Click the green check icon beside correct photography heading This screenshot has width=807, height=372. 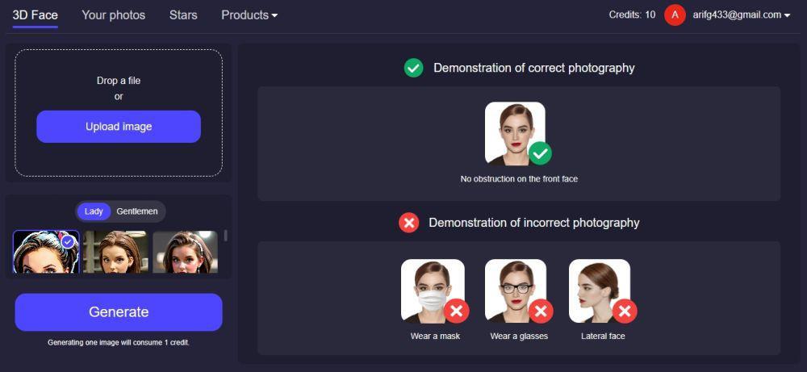point(413,68)
